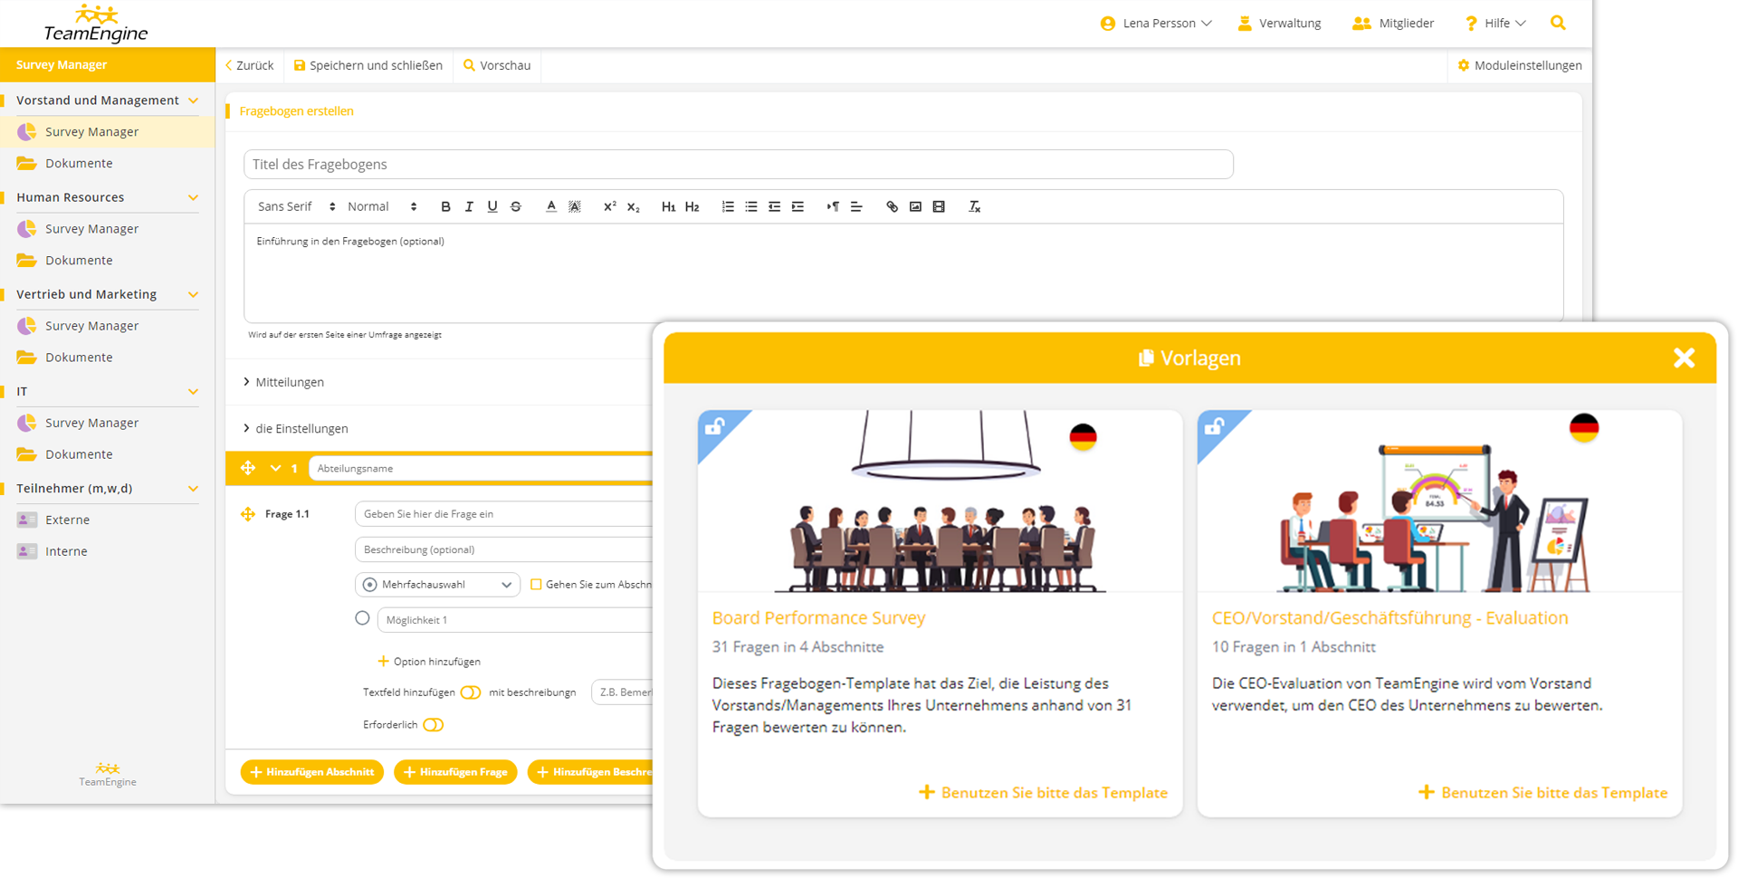Click the insert link icon

point(892,207)
